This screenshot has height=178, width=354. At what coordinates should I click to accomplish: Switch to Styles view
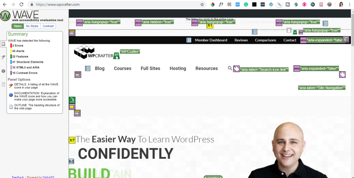tap(18, 26)
